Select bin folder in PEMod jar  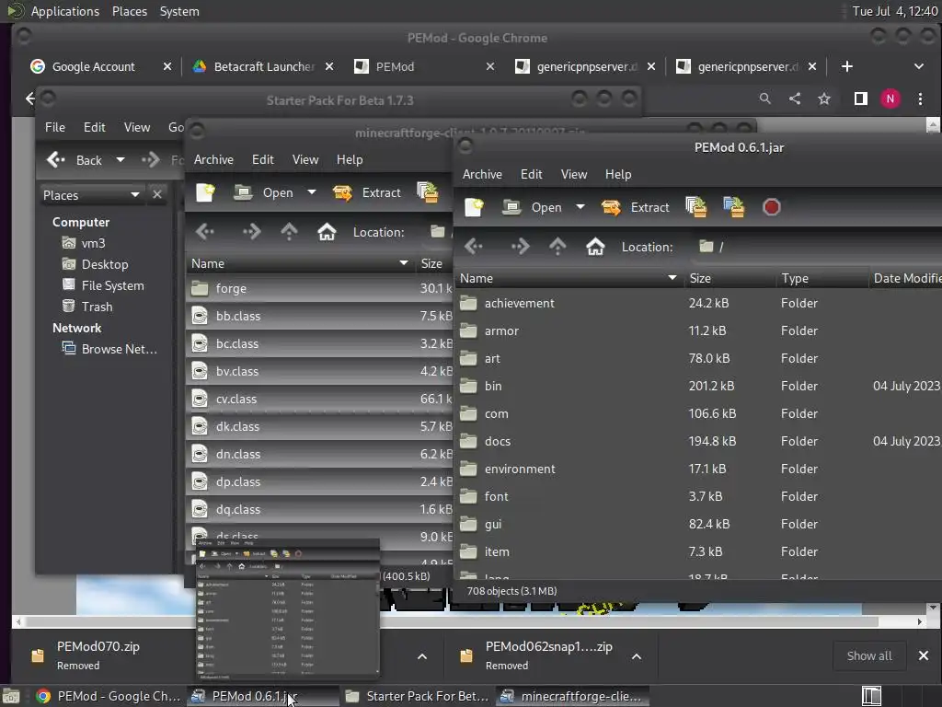697,386
